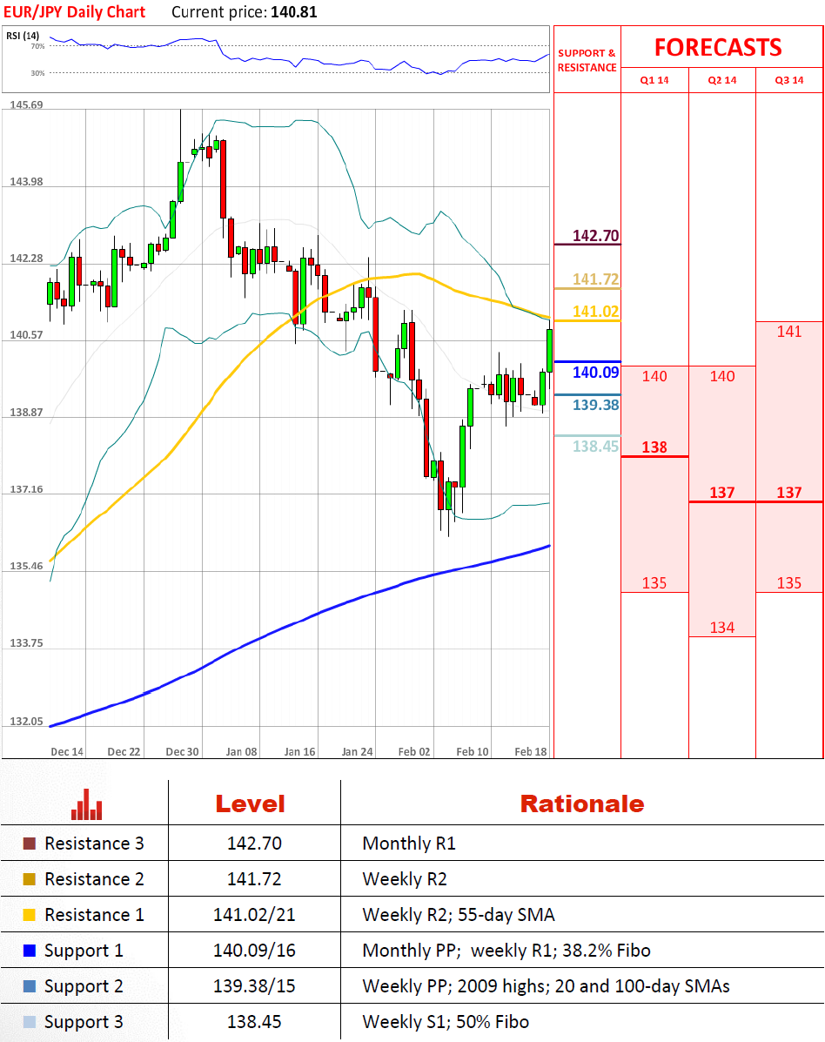Click the 138.45 support level label

(x=595, y=447)
